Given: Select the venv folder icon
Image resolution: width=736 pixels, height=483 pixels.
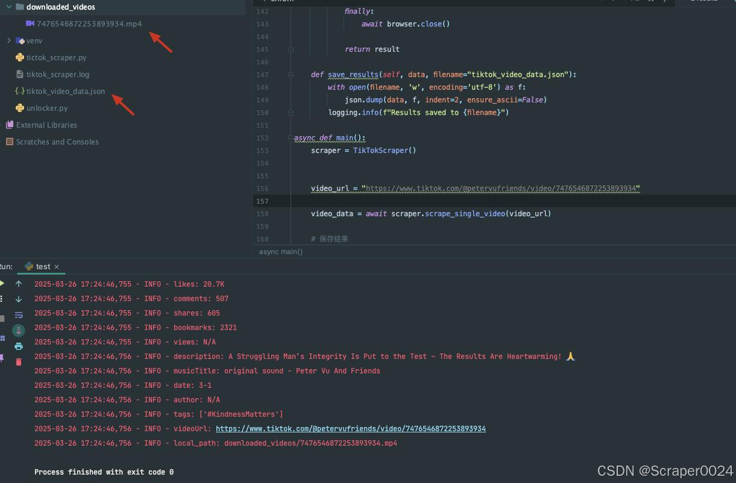Looking at the screenshot, I should 20,40.
